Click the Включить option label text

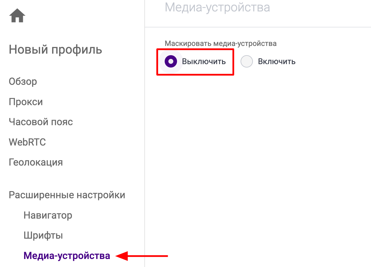[277, 61]
